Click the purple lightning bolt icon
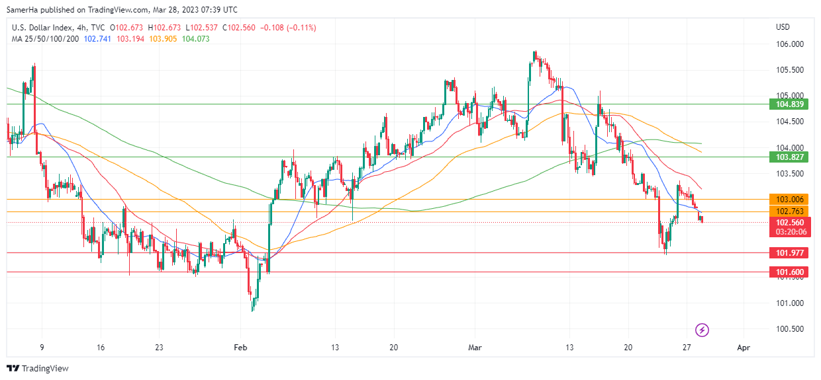This screenshot has width=821, height=380. 702,329
